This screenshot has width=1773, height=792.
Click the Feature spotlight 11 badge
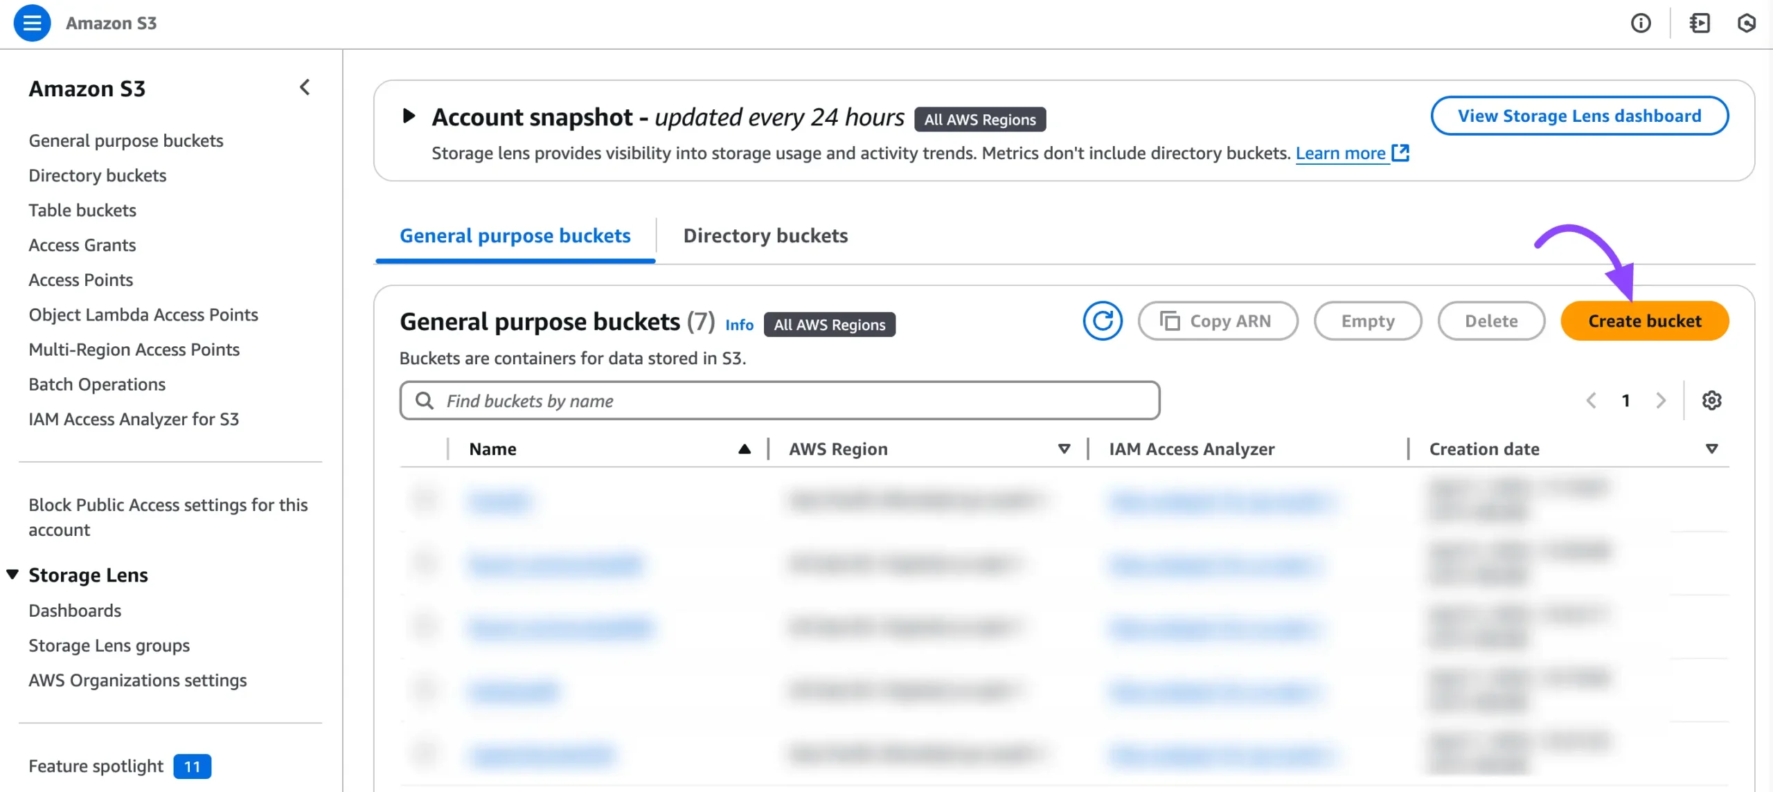[x=192, y=766]
